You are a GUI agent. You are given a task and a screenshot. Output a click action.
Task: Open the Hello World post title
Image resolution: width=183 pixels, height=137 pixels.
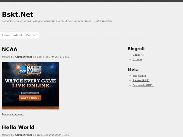click(18, 127)
